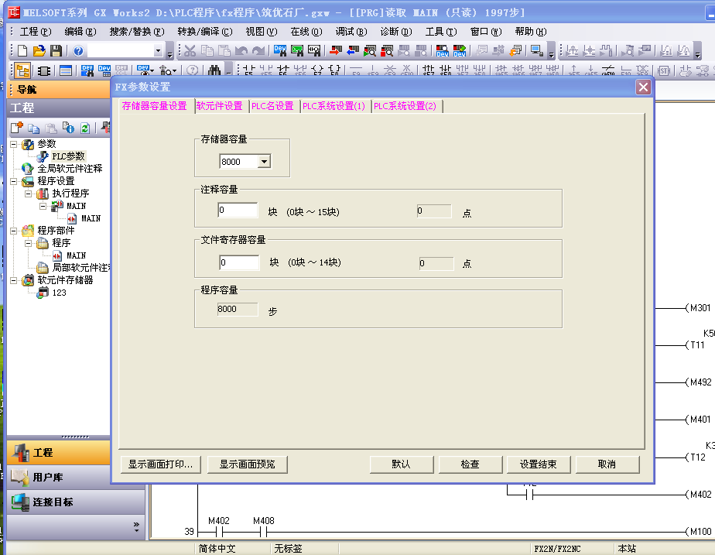Click the 设置结束 button
Screen dimensions: 715x555
(x=538, y=464)
